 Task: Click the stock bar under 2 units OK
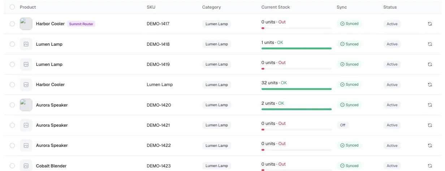[297, 109]
